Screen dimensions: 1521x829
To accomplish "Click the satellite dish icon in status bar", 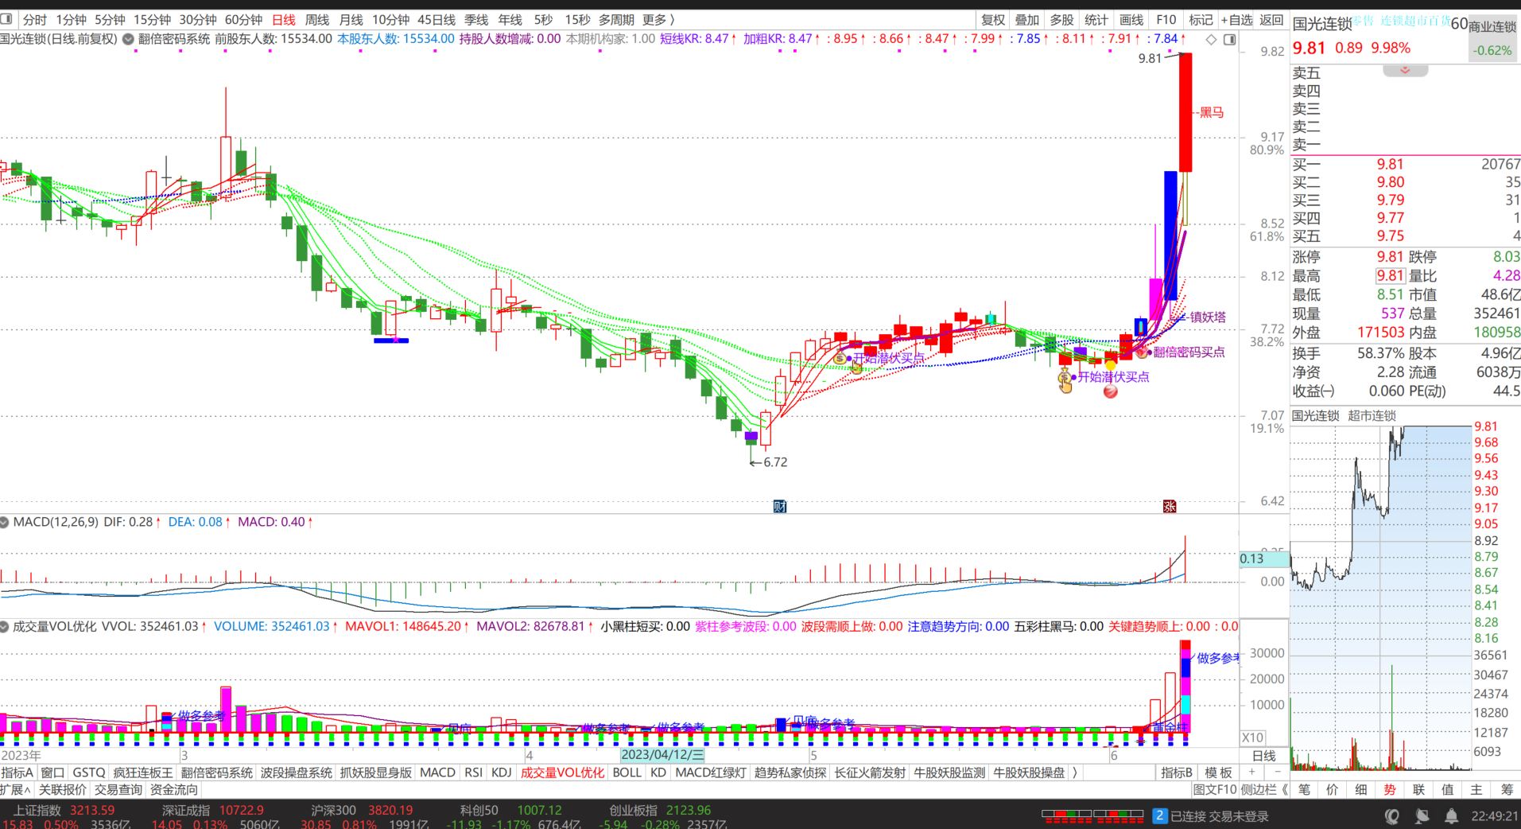I will 1422,816.
